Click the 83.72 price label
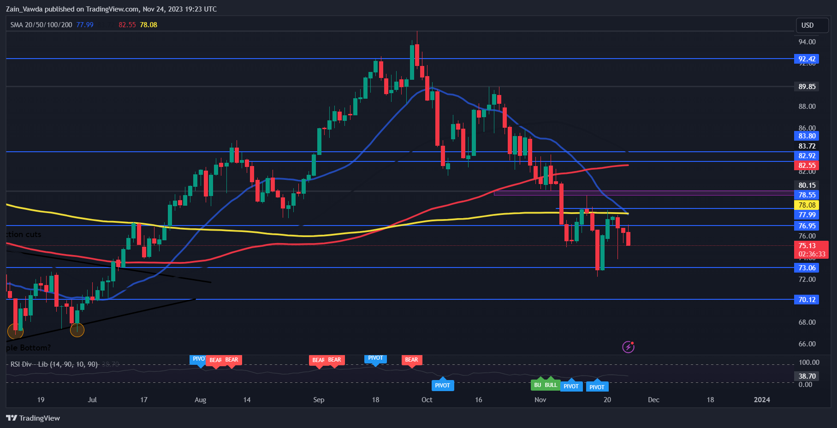This screenshot has width=837, height=428. pos(807,146)
